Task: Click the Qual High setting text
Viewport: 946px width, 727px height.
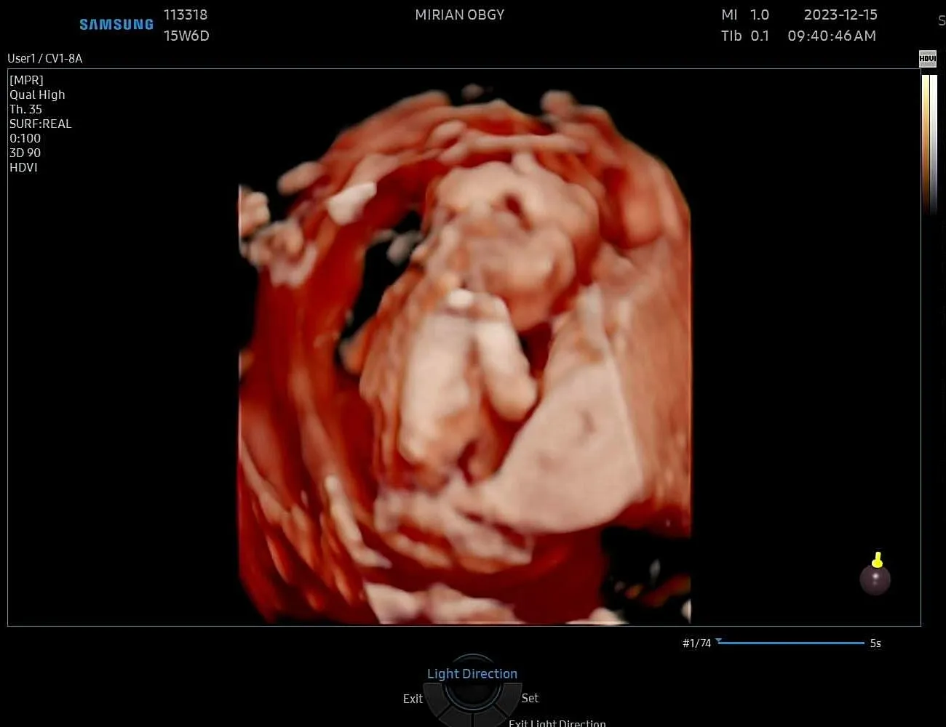Action: click(37, 95)
